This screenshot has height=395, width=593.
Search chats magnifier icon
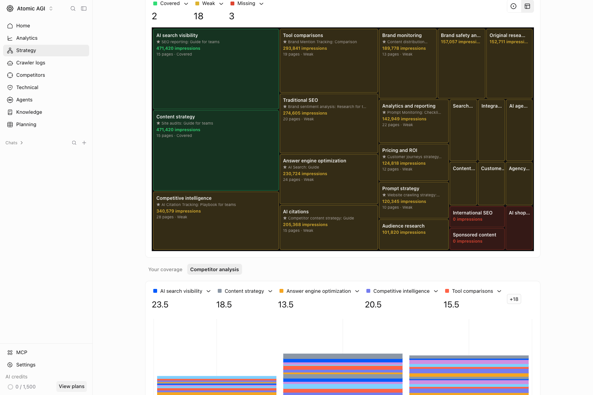(74, 143)
